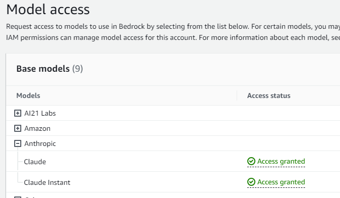
Task: Click Access granted status for Claude
Action: pos(276,161)
